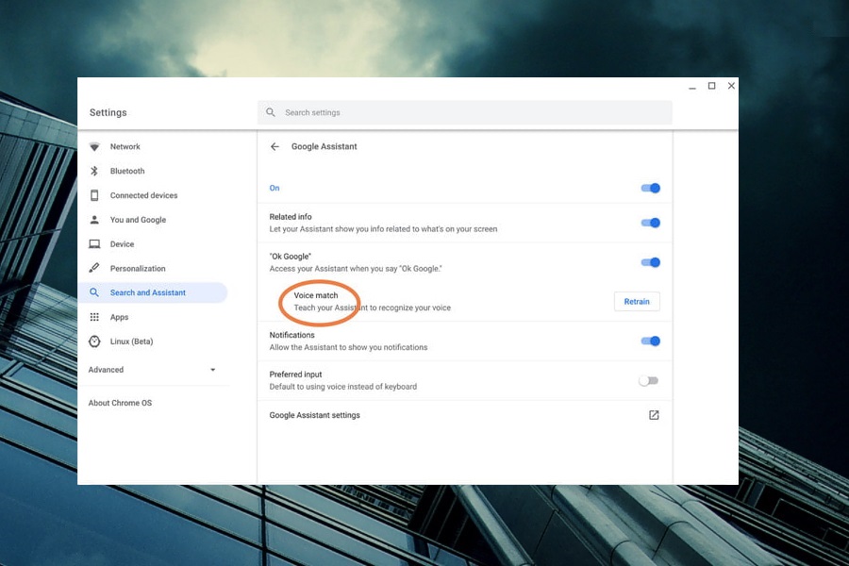Turn off the Notifications toggle
Screen dimensions: 849x566
pos(650,341)
